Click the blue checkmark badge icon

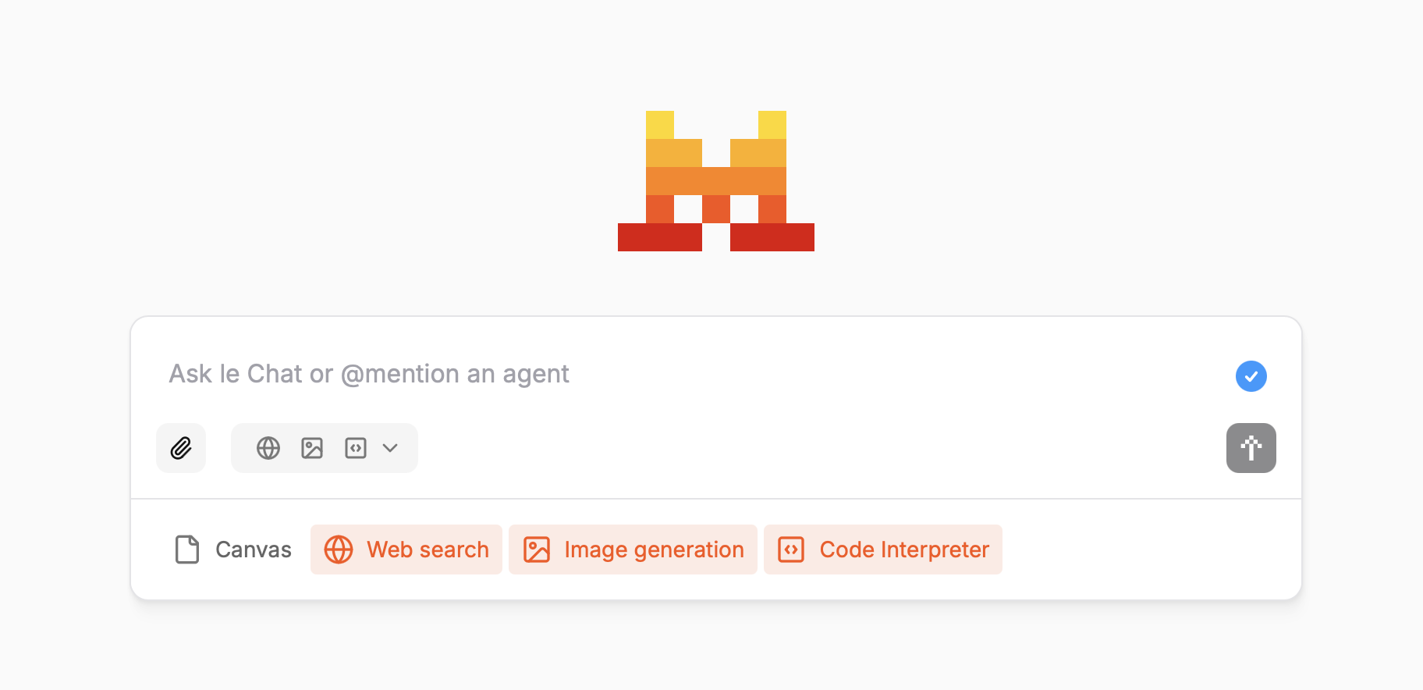click(1251, 376)
